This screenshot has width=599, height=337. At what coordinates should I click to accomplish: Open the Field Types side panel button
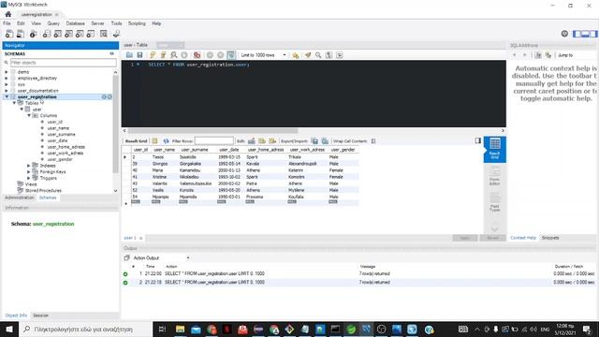click(x=495, y=202)
